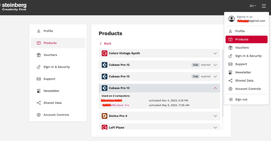The width and height of the screenshot is (271, 141).
Task: Click the Newsletter toggle icon in left sidebar
Action: point(39,91)
